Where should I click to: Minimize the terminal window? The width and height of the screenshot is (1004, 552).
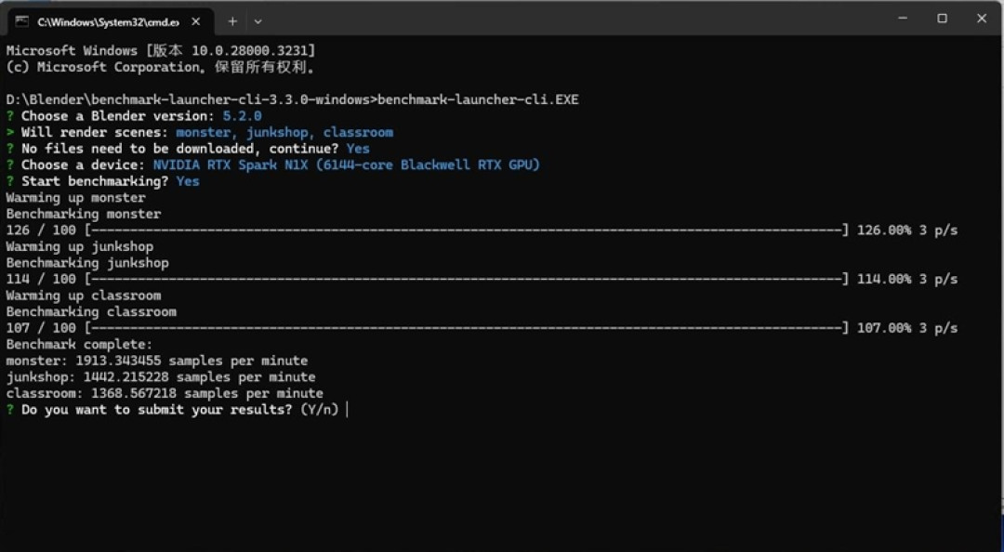(x=903, y=19)
